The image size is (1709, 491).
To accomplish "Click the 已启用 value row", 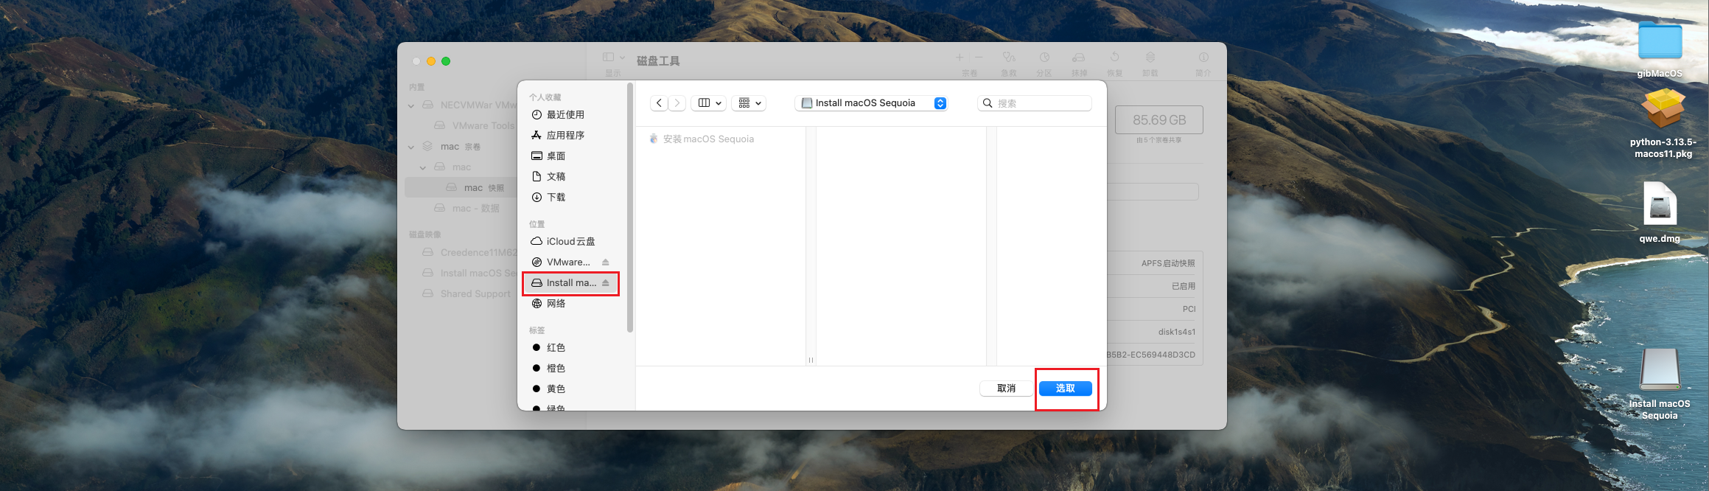I will click(x=1183, y=286).
